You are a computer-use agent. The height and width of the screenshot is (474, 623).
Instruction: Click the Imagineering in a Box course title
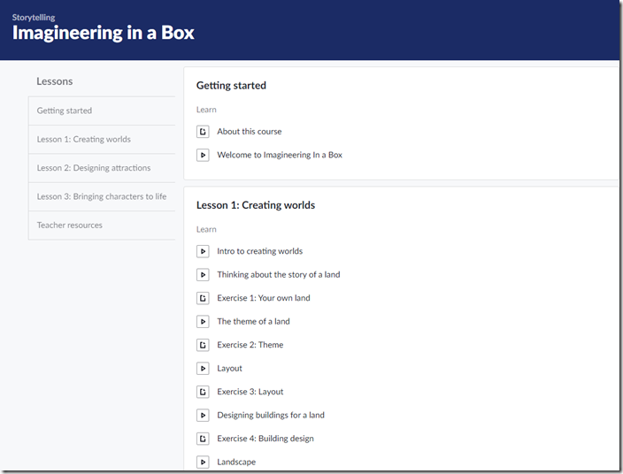104,33
